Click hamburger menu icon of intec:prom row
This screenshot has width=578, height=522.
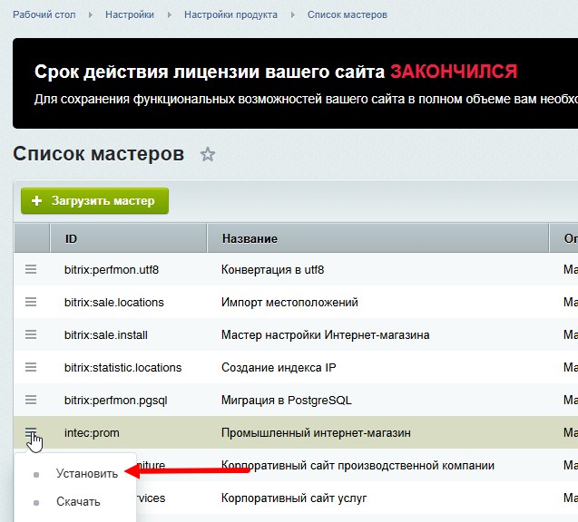click(31, 432)
